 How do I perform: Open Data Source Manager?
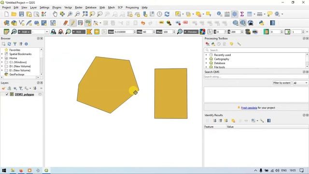pos(6,23)
